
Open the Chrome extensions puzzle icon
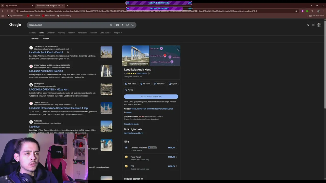(312, 11)
